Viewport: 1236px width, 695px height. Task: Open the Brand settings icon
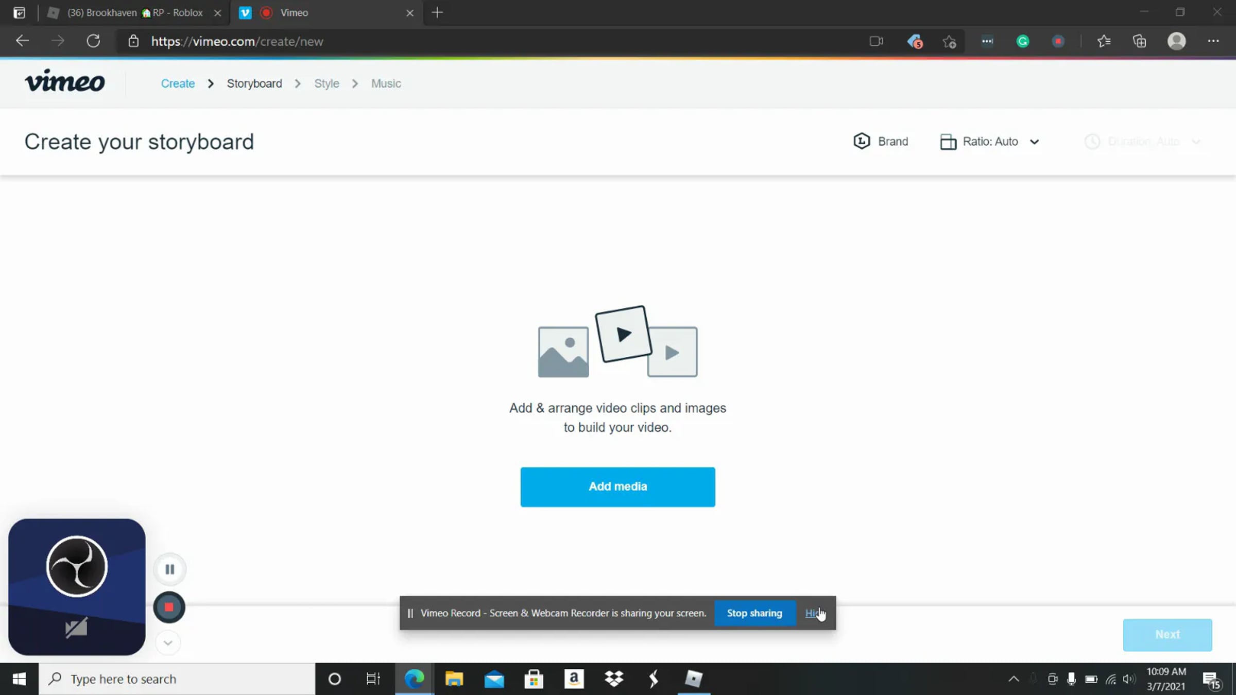tap(862, 141)
